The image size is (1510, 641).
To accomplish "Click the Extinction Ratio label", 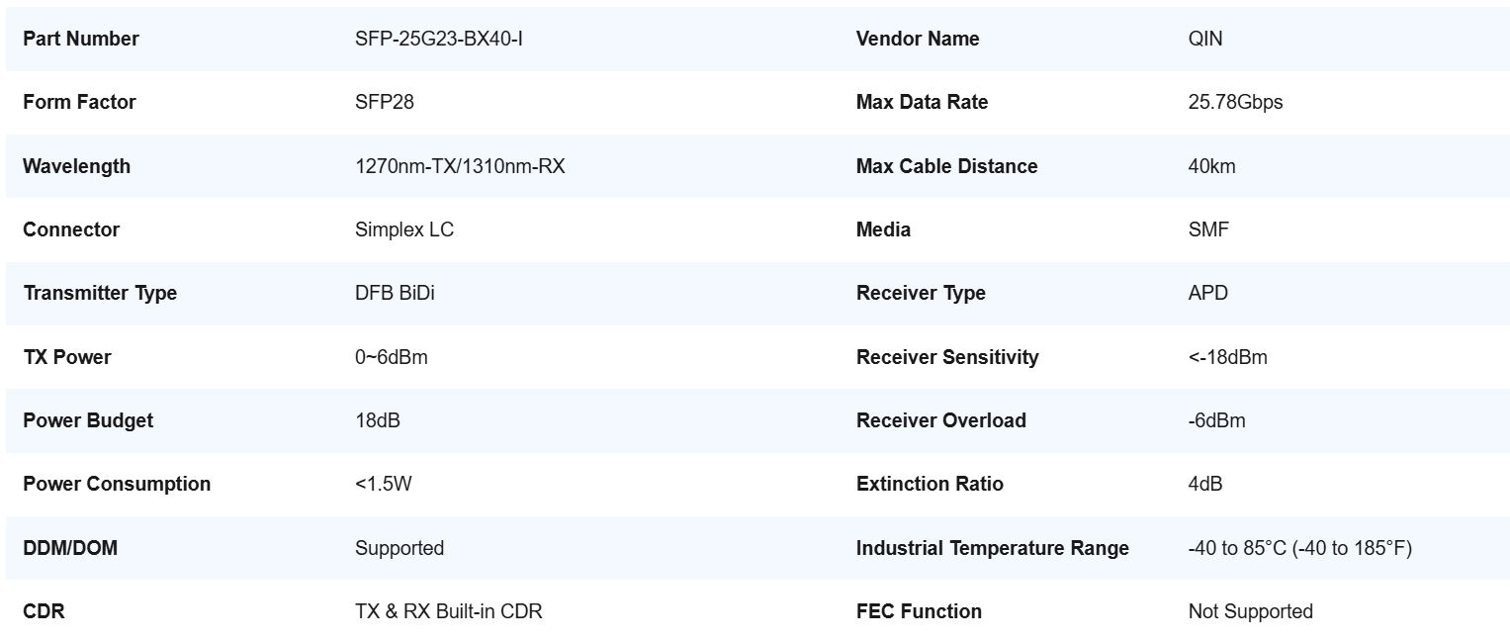I will click(x=929, y=484).
